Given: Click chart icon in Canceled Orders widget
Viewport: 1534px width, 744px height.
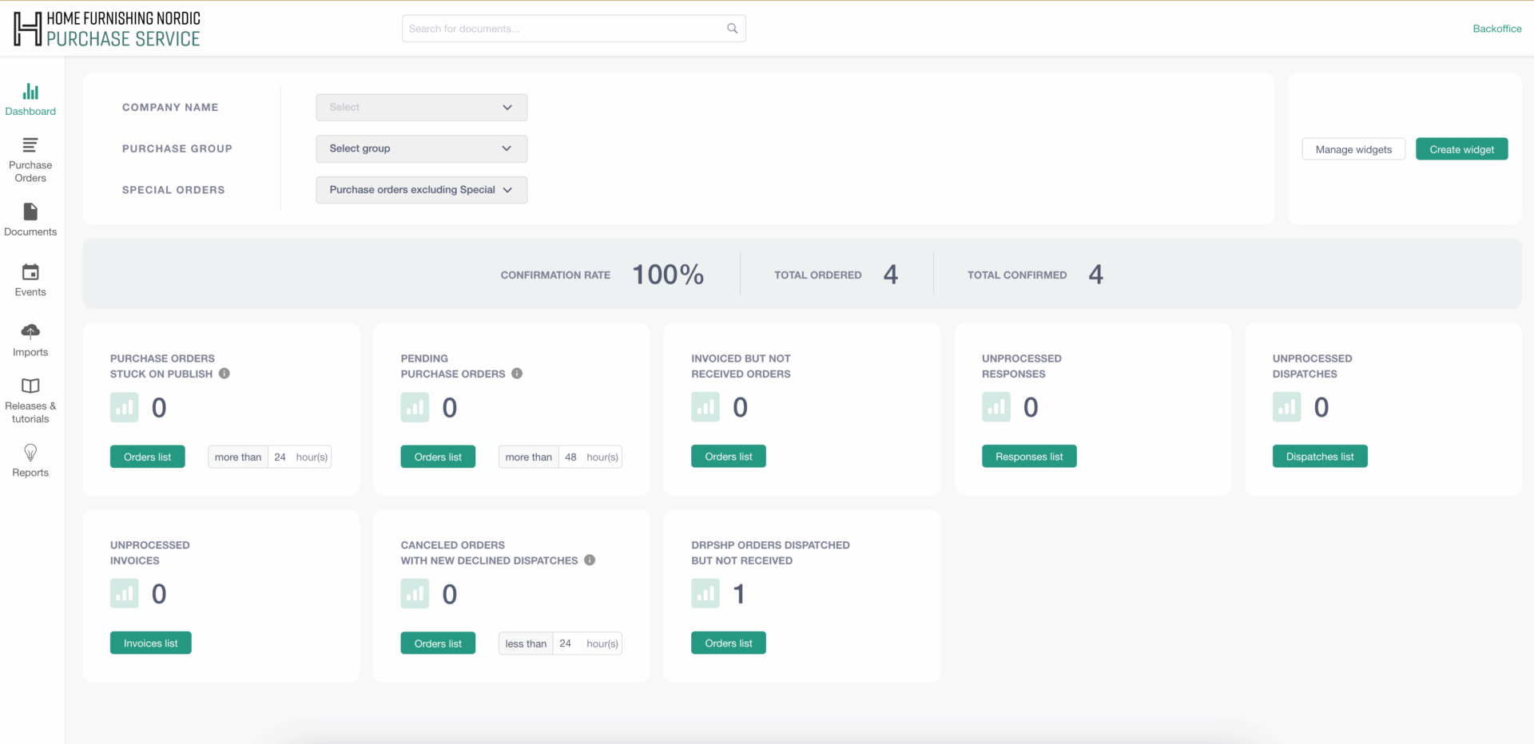Looking at the screenshot, I should 415,594.
